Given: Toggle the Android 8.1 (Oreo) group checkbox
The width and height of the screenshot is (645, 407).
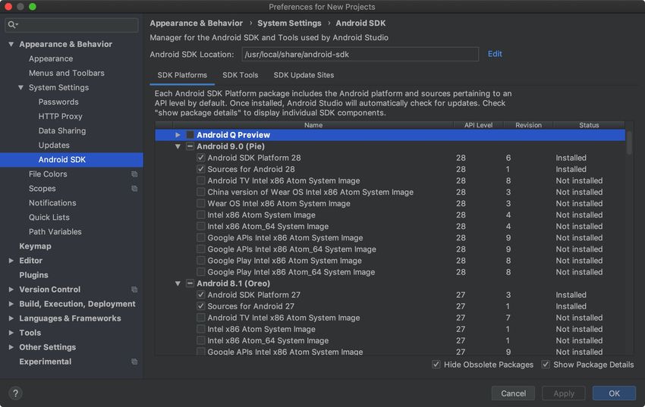Looking at the screenshot, I should [190, 283].
